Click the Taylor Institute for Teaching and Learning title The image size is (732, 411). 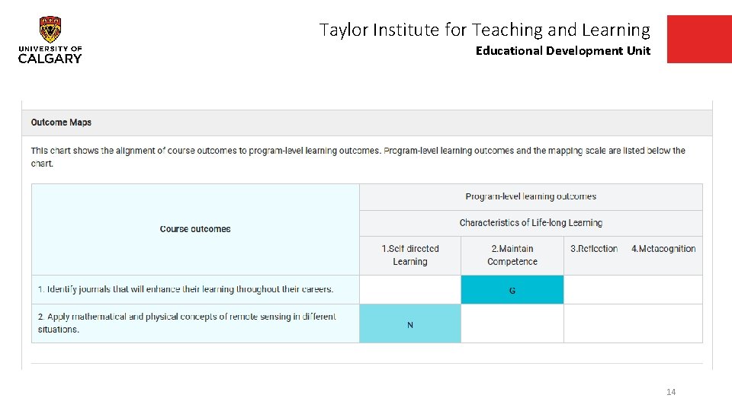click(484, 30)
